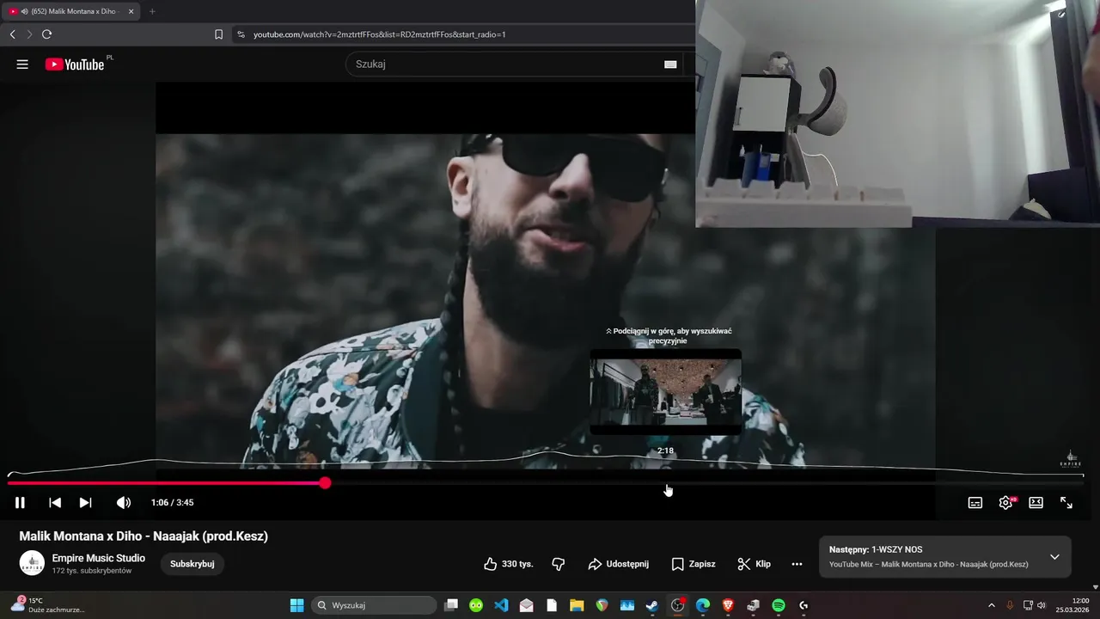Viewport: 1100px width, 619px height.
Task: Open the Udostępnij share dialog
Action: (x=618, y=564)
